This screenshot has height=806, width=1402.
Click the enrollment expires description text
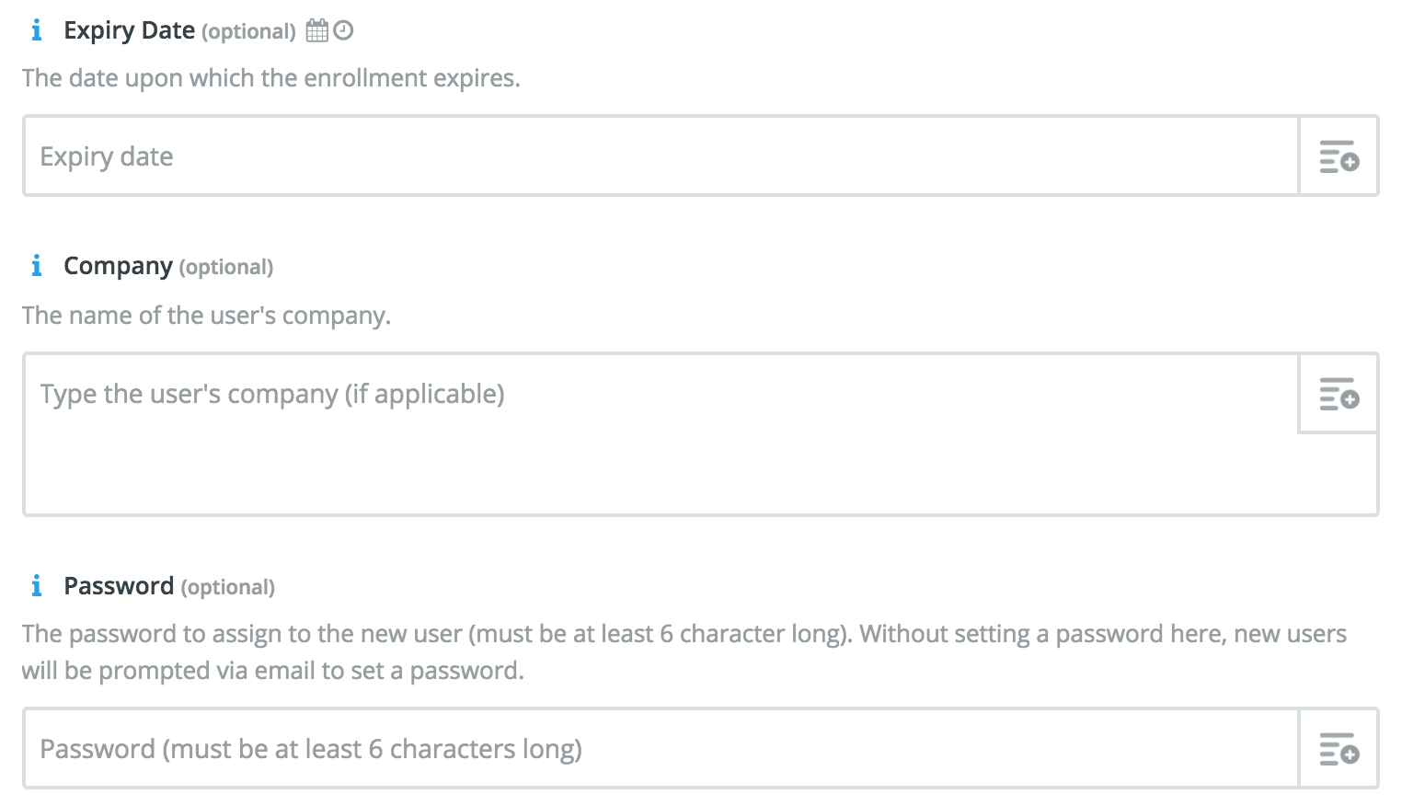click(x=271, y=78)
